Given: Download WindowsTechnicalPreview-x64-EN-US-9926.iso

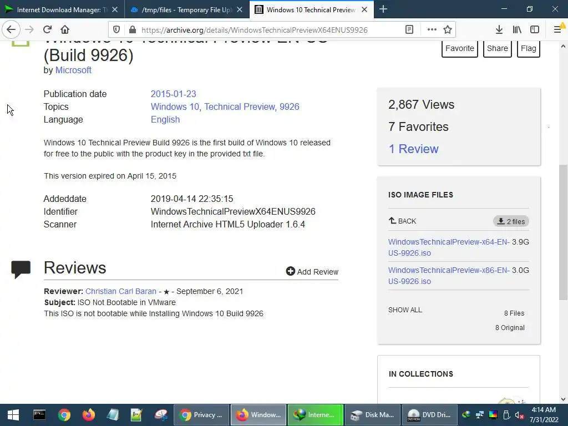Looking at the screenshot, I should [x=449, y=247].
